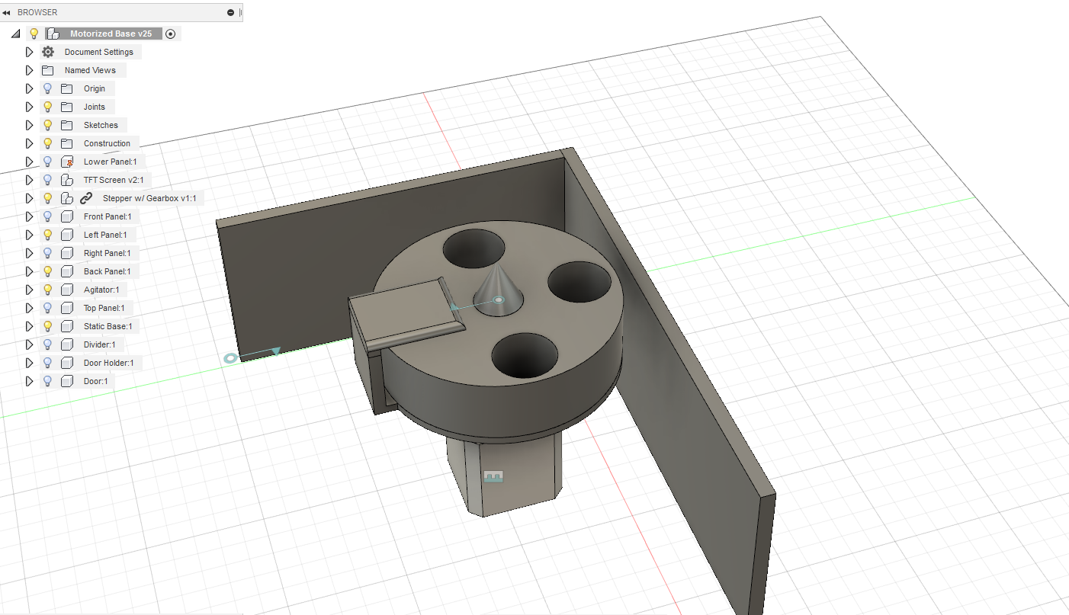The width and height of the screenshot is (1069, 615).
Task: Collapse the Browser panel with the double-arrow icon
Action: (x=7, y=12)
